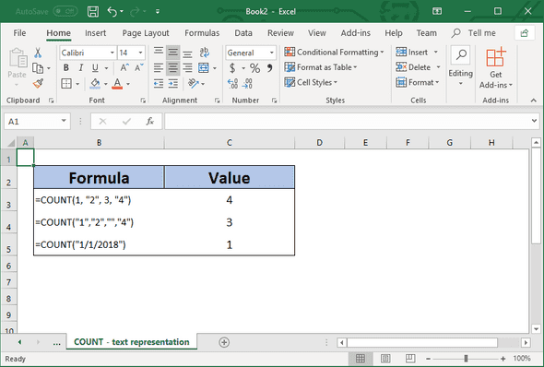Apply Percent Style to the cell
The height and width of the screenshot is (367, 544).
(x=254, y=68)
